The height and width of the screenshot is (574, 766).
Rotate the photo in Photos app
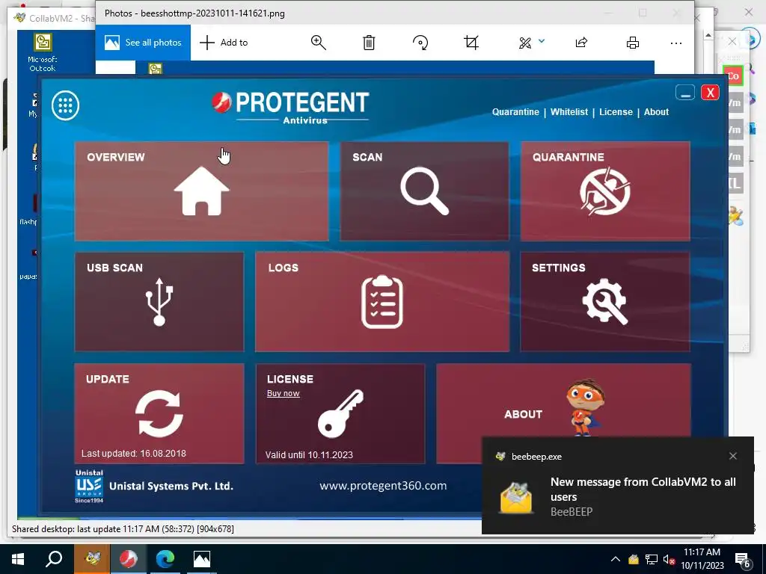pyautogui.click(x=420, y=43)
